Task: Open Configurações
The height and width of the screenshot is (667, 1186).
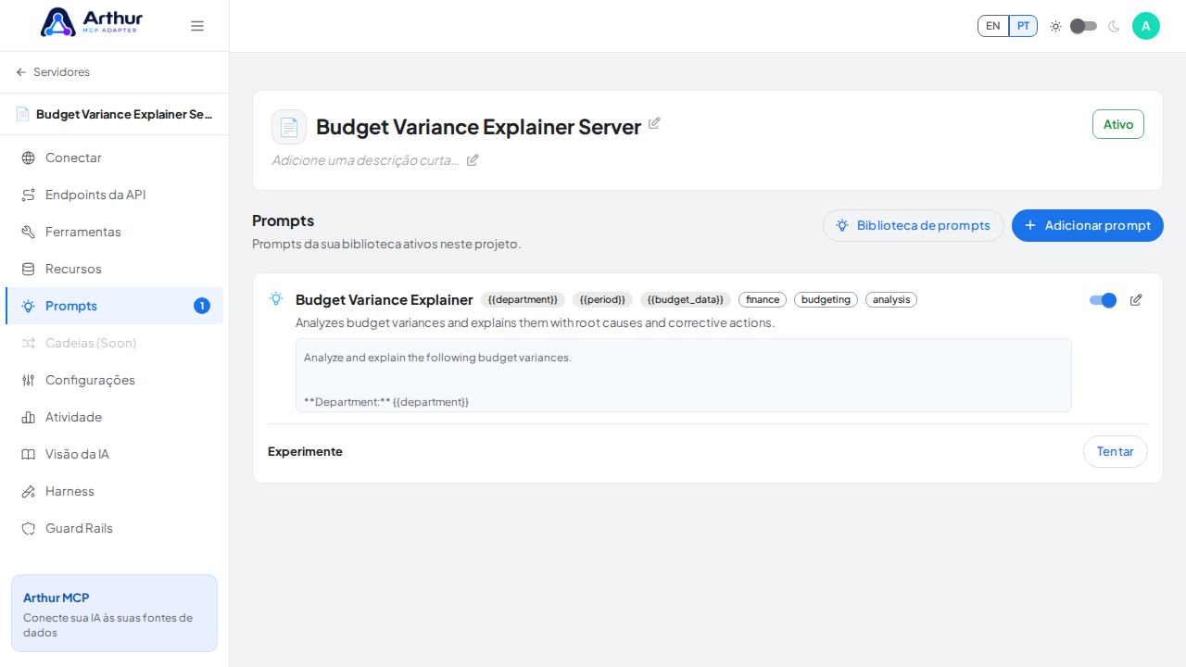Action: (x=115, y=380)
